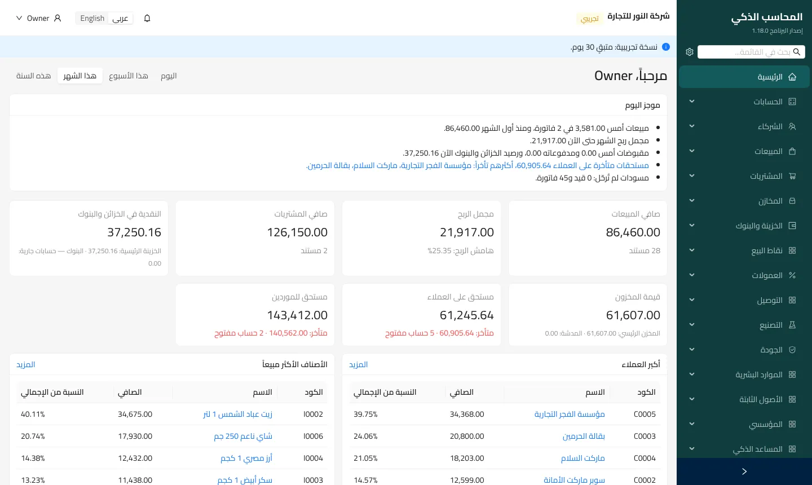Select the هذه السنة period tab
This screenshot has width=812, height=485.
pyautogui.click(x=33, y=76)
